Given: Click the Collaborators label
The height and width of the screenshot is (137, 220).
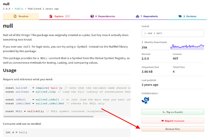Looking at the screenshot, I should point(150,93).
